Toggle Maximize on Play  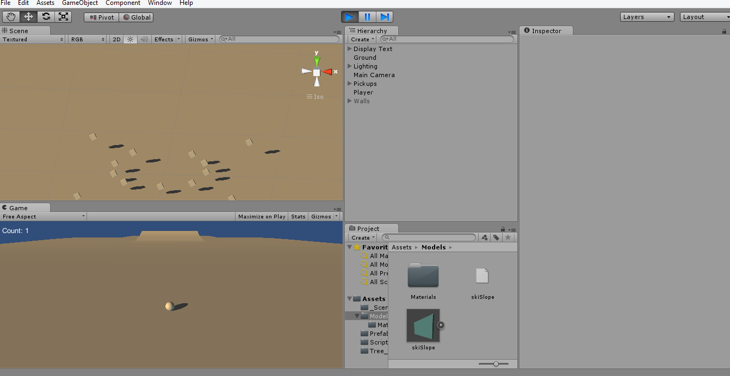pos(262,216)
